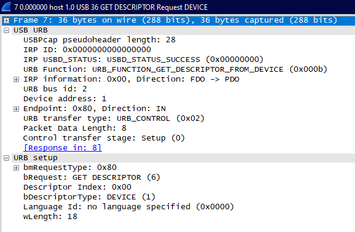Click the Wireshark shark fin title icon
This screenshot has width=355, height=232.
(x=6, y=7)
